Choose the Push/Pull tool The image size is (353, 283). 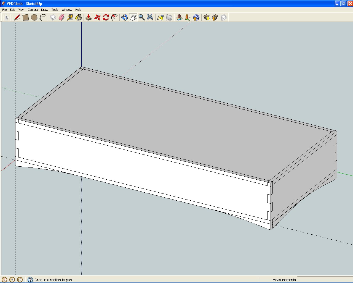(89, 17)
